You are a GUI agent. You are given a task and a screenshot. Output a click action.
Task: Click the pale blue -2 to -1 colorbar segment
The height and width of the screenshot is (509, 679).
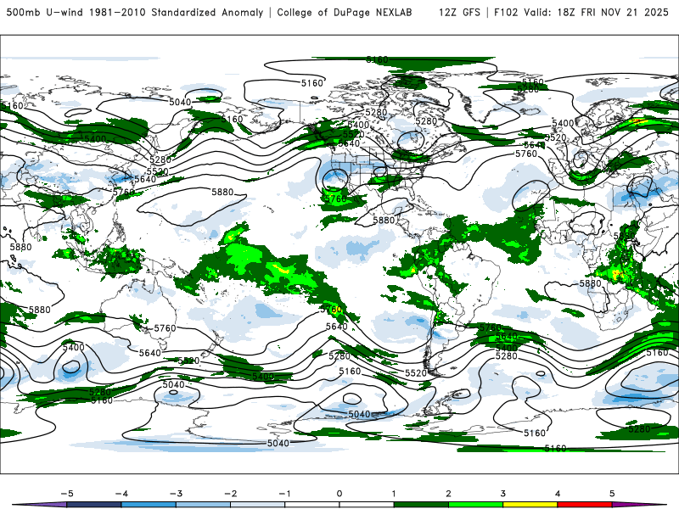pos(258,505)
